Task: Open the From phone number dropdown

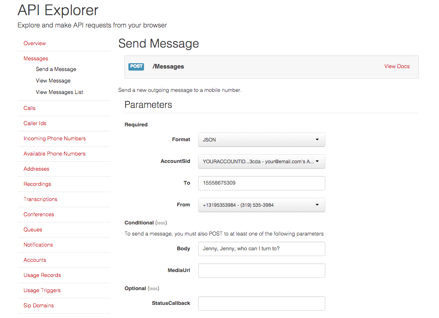Action: coord(261,205)
